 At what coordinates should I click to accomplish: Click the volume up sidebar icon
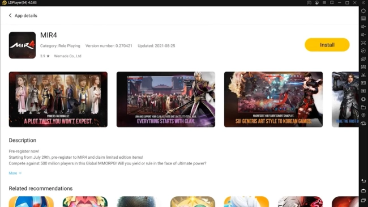click(x=363, y=27)
